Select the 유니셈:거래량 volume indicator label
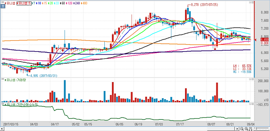This screenshot has width=270, height=131. click(15, 80)
